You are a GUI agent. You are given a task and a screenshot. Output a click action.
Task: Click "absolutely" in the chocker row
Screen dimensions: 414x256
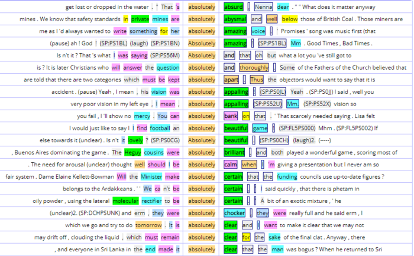pyautogui.click(x=202, y=213)
